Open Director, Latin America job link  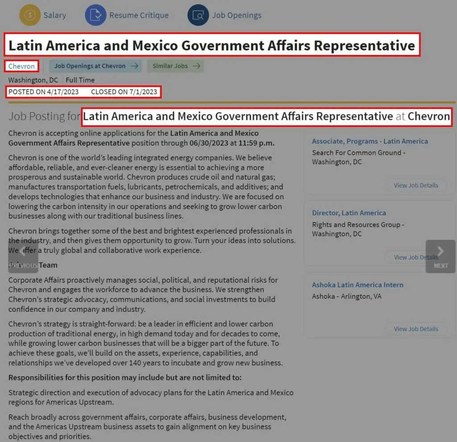(x=349, y=213)
